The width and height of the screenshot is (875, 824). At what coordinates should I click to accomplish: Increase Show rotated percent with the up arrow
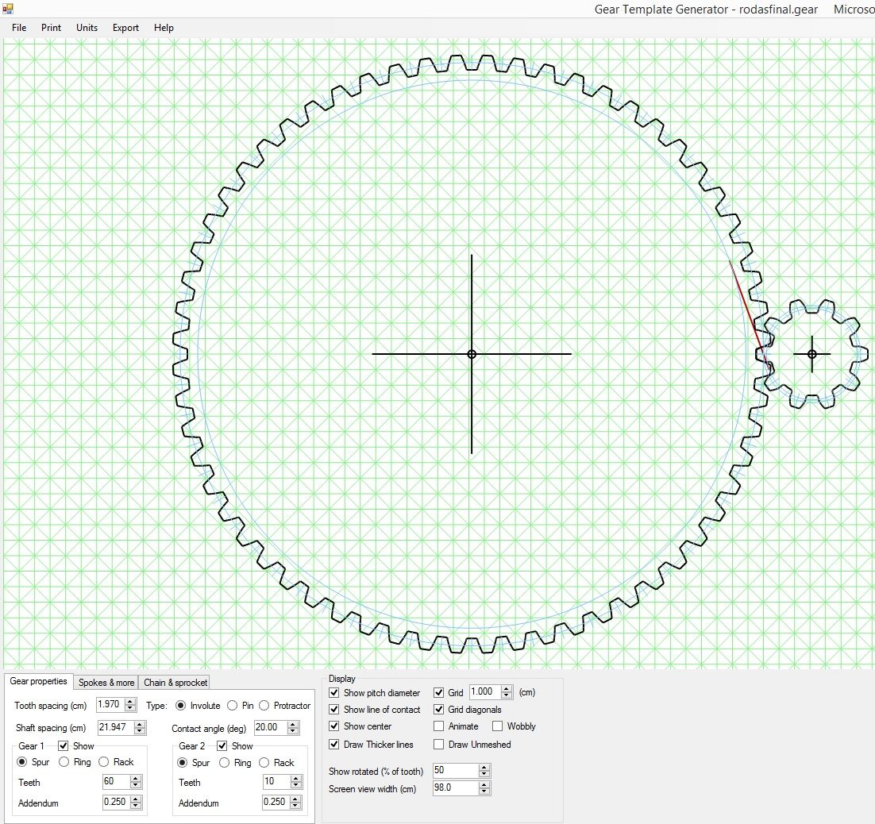[484, 767]
